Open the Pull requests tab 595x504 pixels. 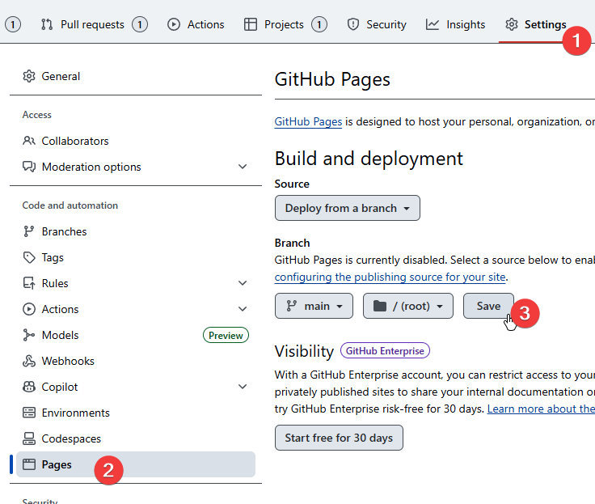tap(92, 24)
